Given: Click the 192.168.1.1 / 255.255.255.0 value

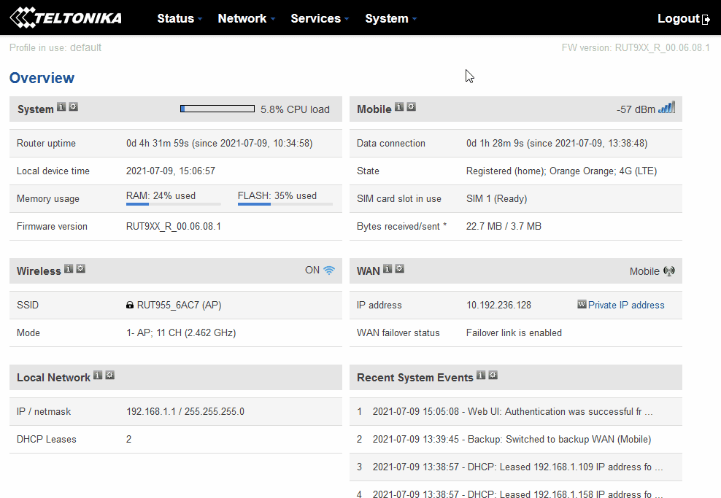Looking at the screenshot, I should [185, 412].
